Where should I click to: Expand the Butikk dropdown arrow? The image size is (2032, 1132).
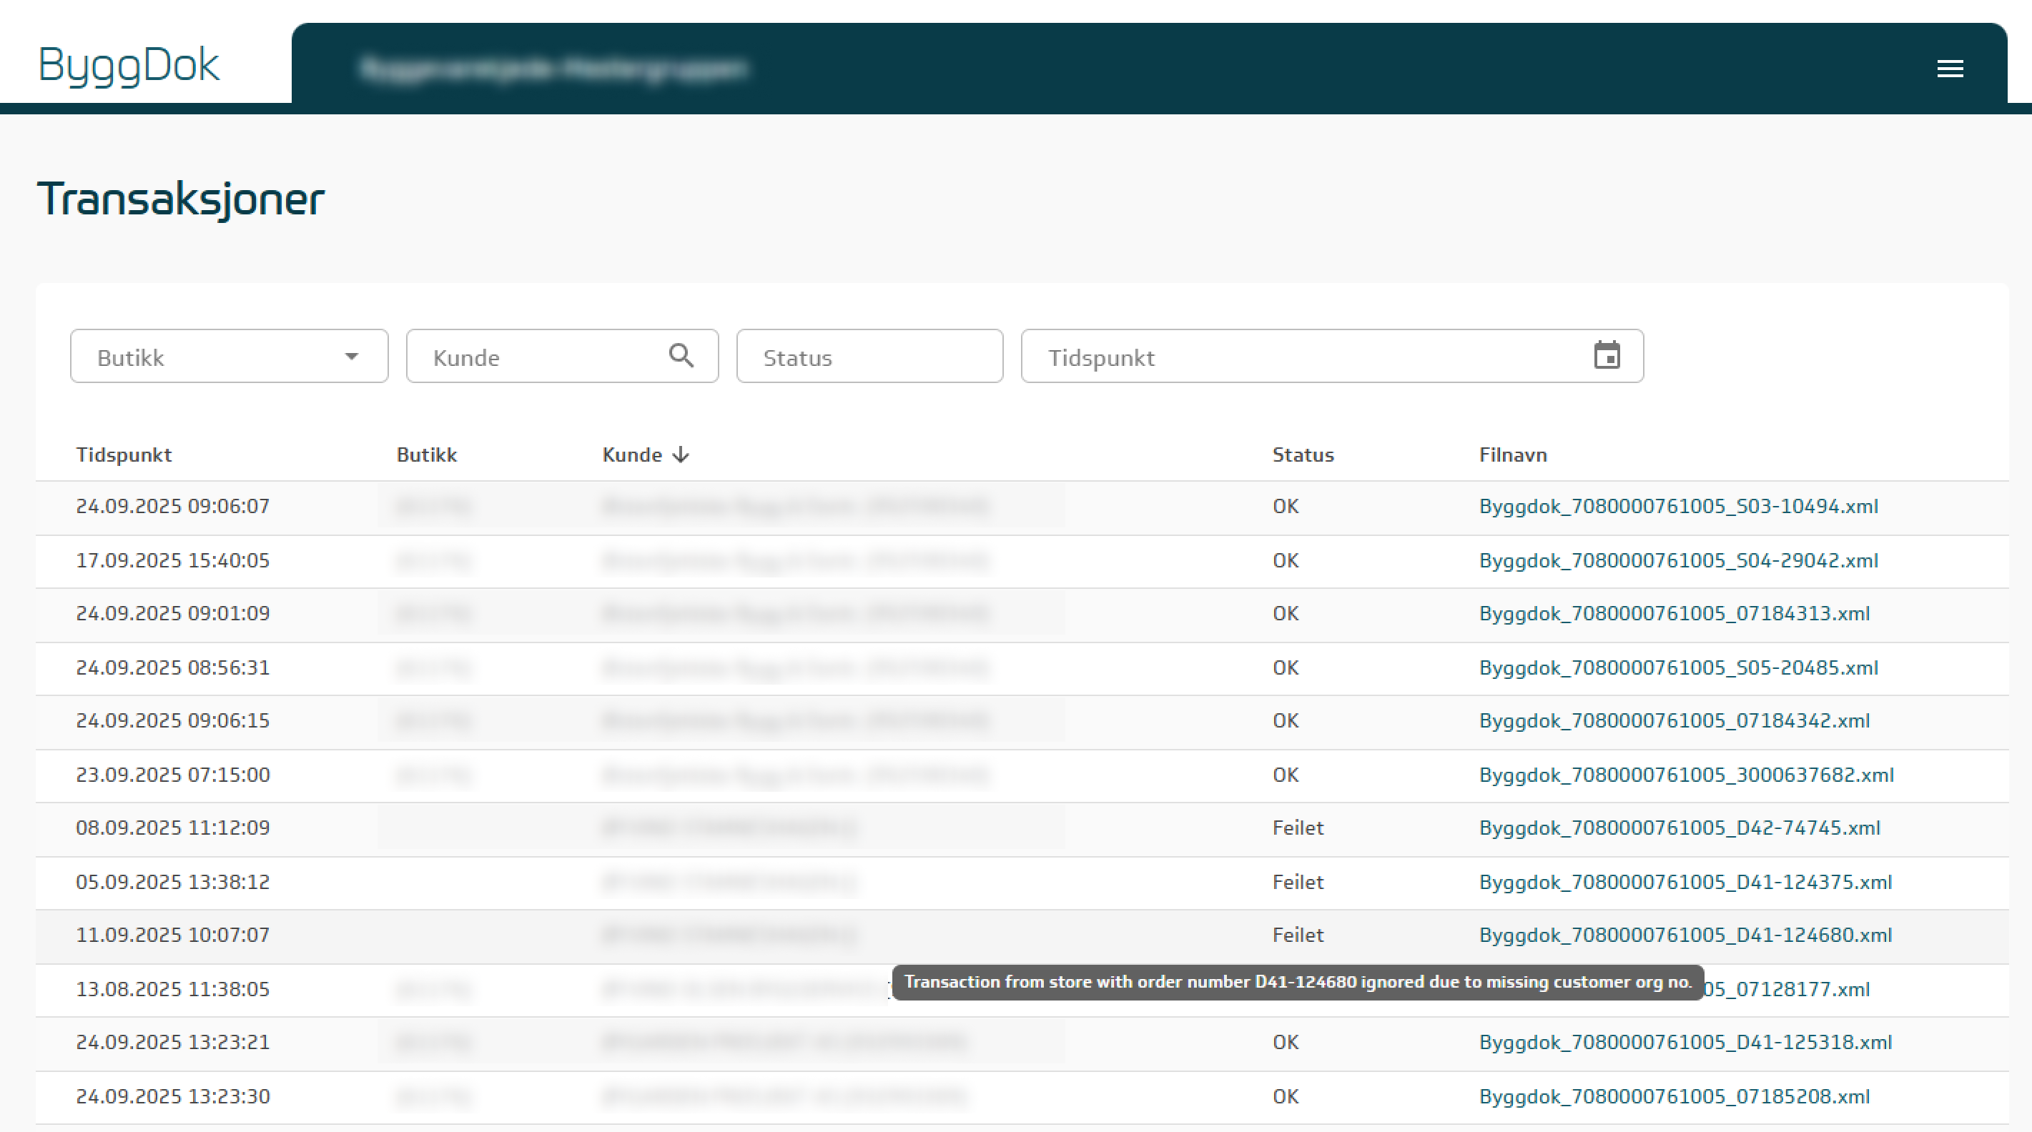click(352, 357)
